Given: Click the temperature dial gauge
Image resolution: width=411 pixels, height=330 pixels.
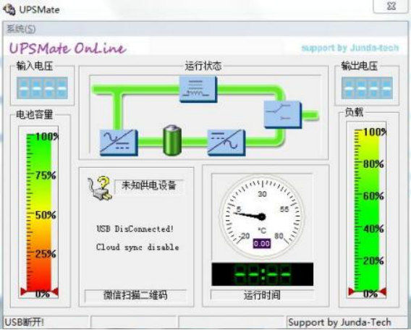Looking at the screenshot, I should 262,217.
